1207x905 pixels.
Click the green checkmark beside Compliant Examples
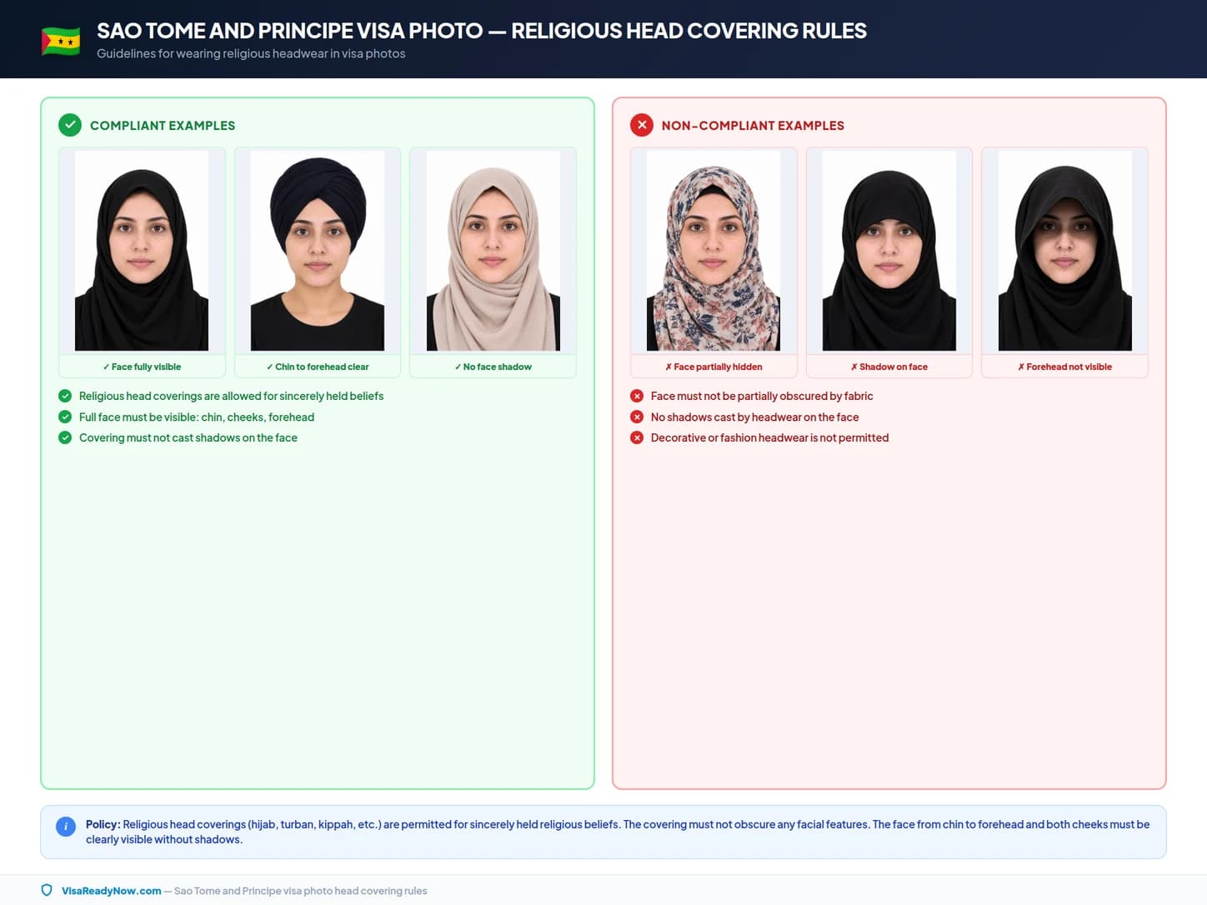(70, 125)
